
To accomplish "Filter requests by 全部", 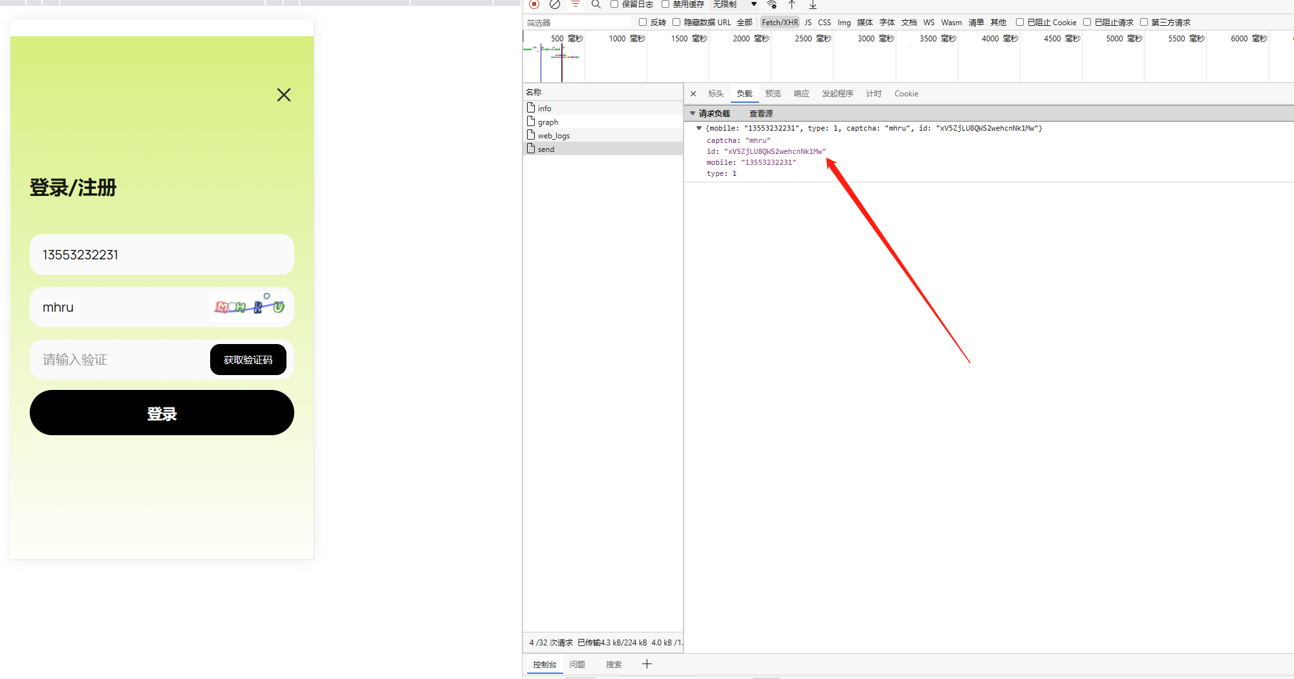I will tap(744, 23).
